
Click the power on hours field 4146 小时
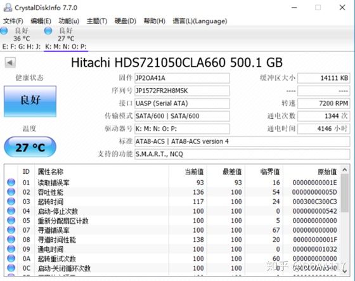point(324,129)
